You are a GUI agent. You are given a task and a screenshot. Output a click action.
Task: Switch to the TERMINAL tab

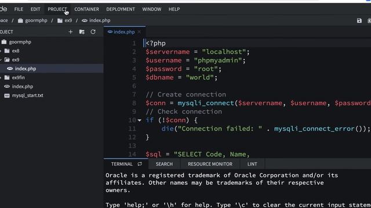pos(122,164)
